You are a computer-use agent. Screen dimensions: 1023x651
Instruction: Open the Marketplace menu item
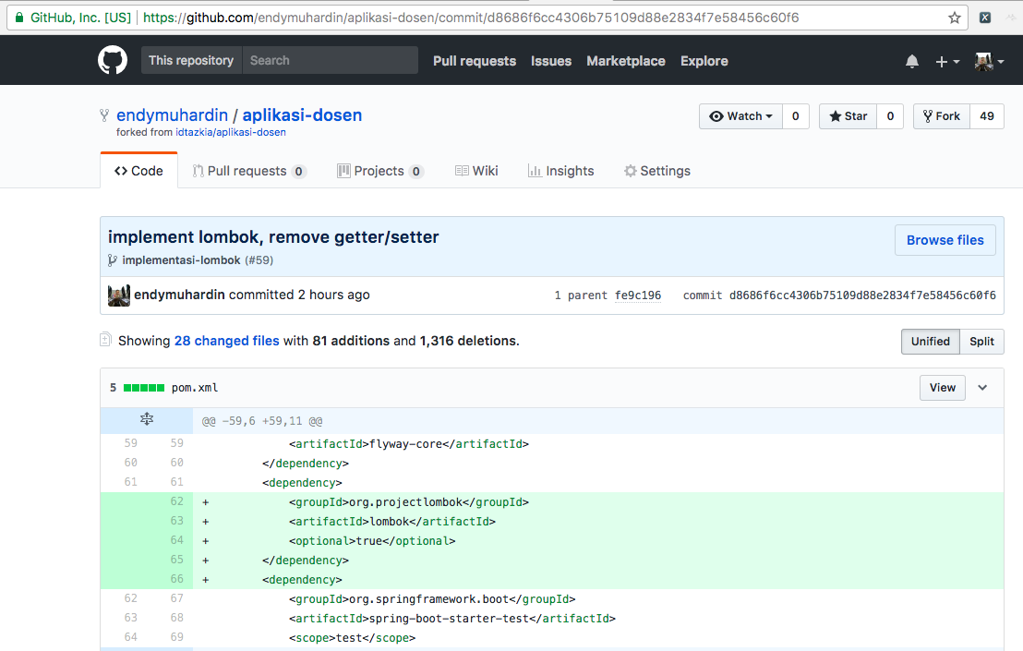625,61
